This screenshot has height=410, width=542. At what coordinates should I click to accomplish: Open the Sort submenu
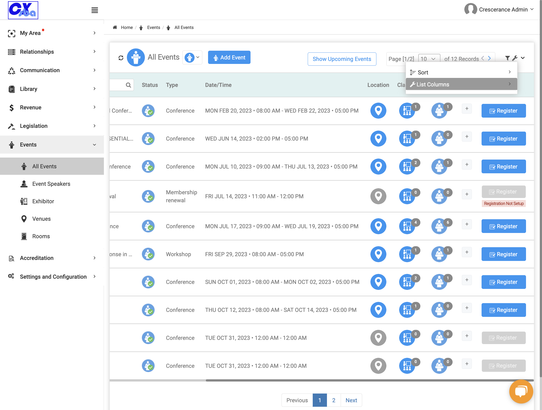pos(461,72)
